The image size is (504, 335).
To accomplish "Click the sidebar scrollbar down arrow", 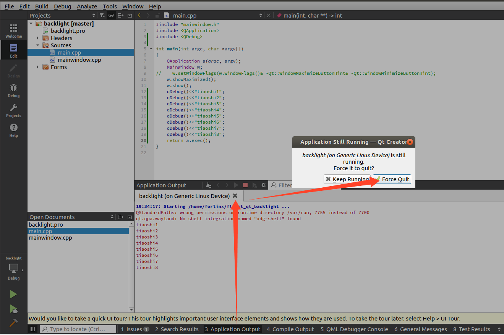I will [131, 310].
